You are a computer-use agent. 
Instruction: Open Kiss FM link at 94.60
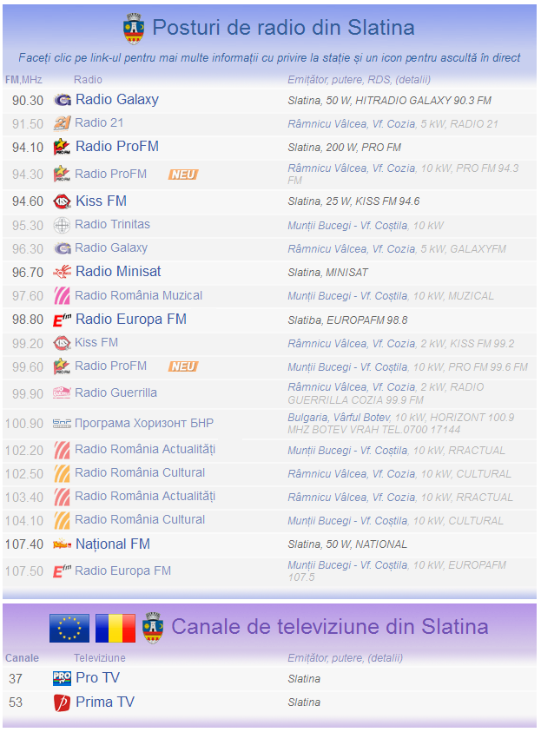101,201
